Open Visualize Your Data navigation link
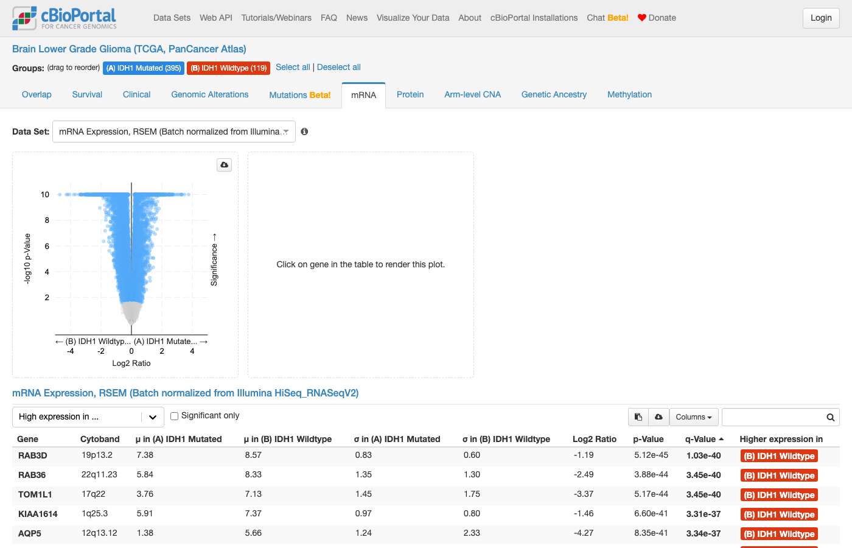 (413, 18)
